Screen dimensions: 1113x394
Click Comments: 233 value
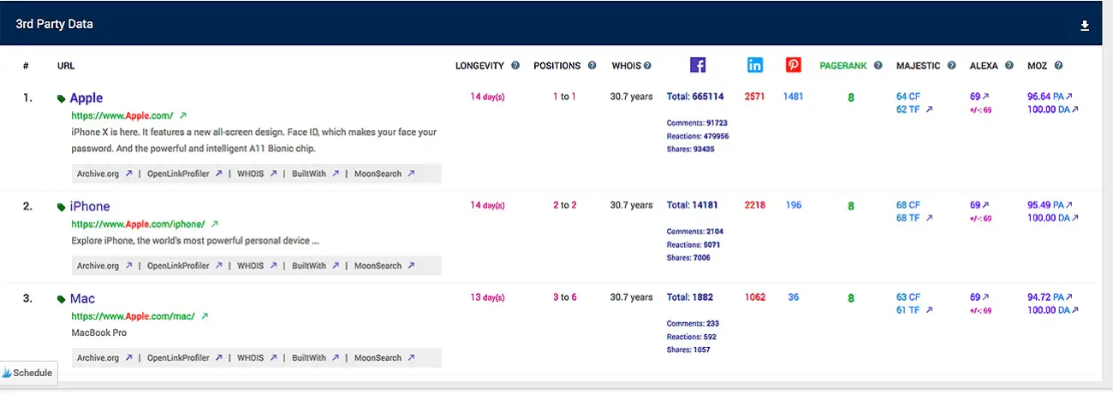point(693,324)
